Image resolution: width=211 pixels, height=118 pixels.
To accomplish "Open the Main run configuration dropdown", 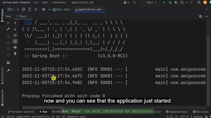I will coord(149,2).
